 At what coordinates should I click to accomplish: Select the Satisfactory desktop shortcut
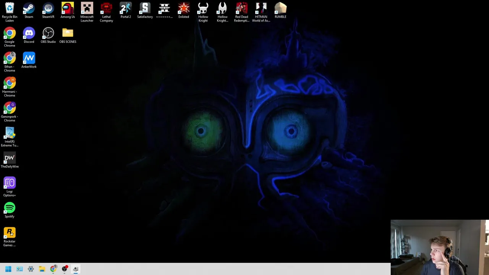pyautogui.click(x=145, y=11)
